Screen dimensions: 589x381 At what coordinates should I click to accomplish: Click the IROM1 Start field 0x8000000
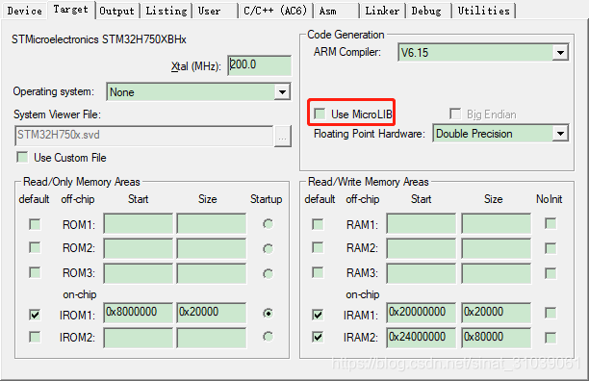click(x=139, y=313)
